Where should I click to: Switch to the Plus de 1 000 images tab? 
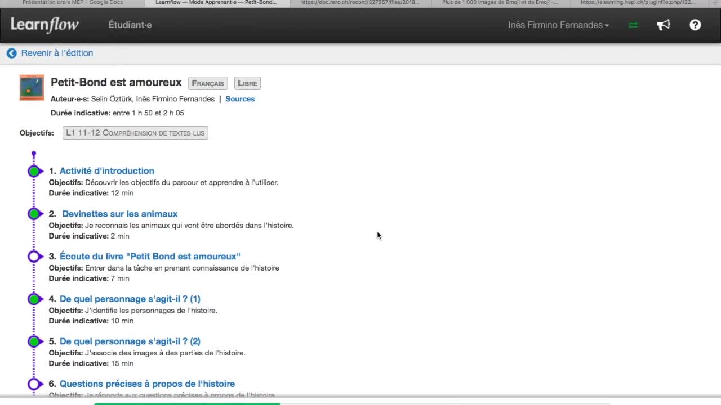(500, 3)
